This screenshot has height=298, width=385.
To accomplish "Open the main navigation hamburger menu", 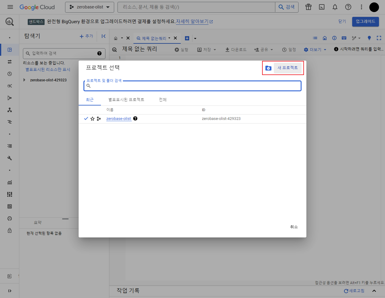I will pos(10,7).
